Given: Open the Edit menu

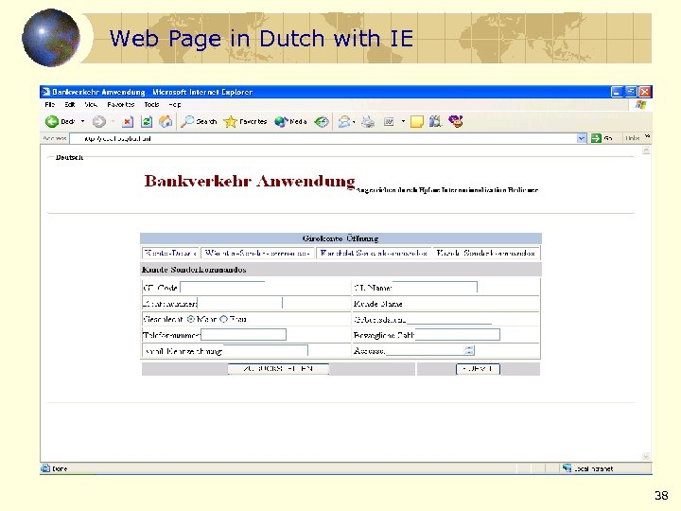Looking at the screenshot, I should (x=70, y=105).
